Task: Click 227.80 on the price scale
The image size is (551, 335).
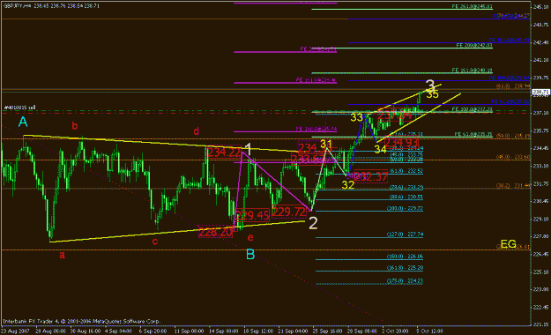Action: pyautogui.click(x=541, y=236)
